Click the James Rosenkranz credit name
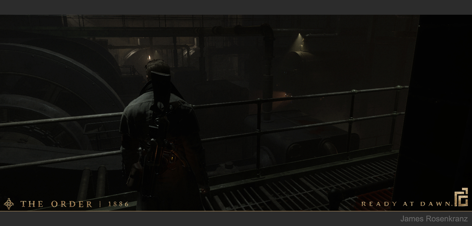The width and height of the screenshot is (472, 226). [434, 219]
